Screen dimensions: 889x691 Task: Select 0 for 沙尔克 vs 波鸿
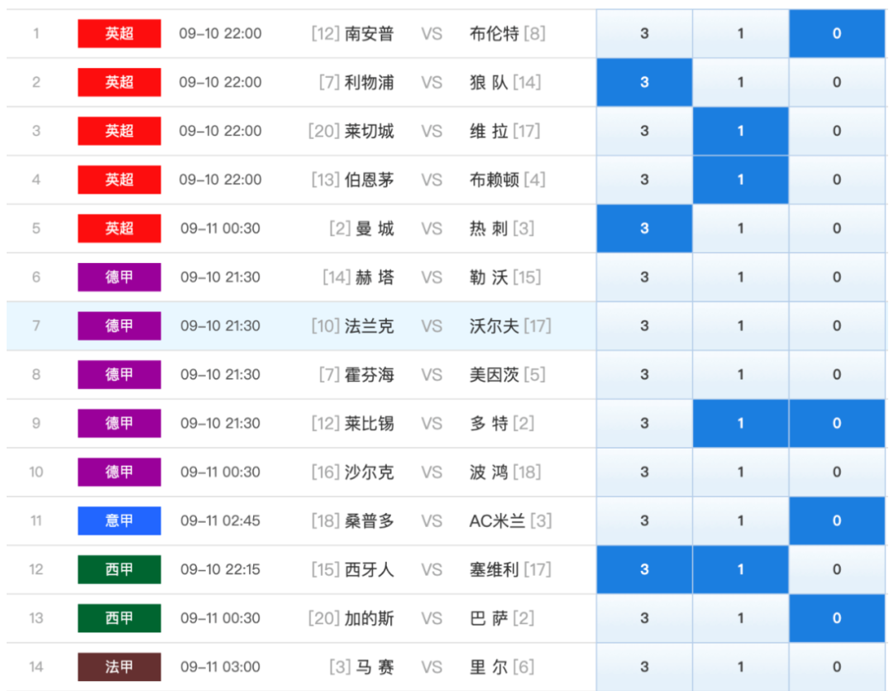pyautogui.click(x=836, y=473)
